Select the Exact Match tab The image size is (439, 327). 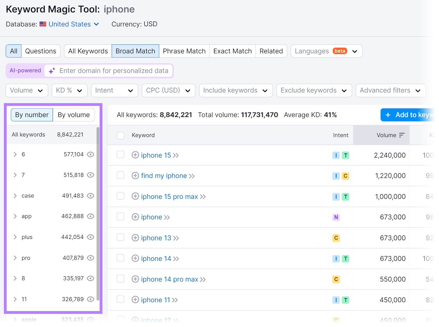click(232, 51)
